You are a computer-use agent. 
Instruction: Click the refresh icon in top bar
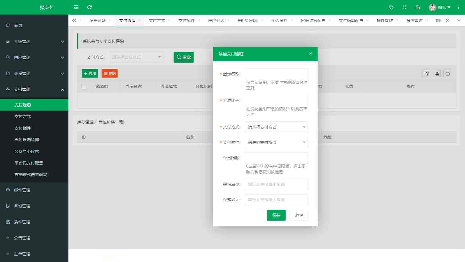[90, 7]
